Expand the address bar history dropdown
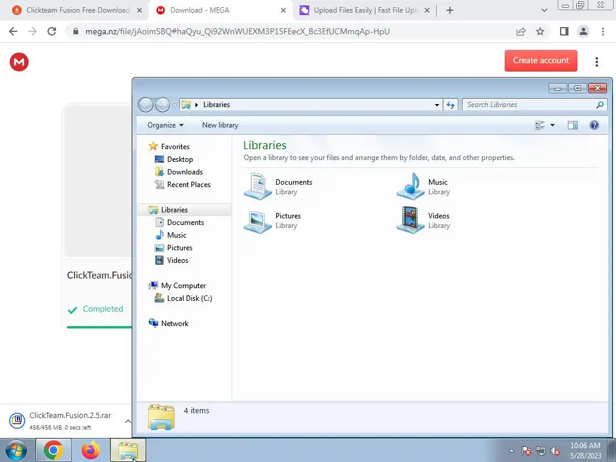The width and height of the screenshot is (616, 462). click(x=437, y=105)
